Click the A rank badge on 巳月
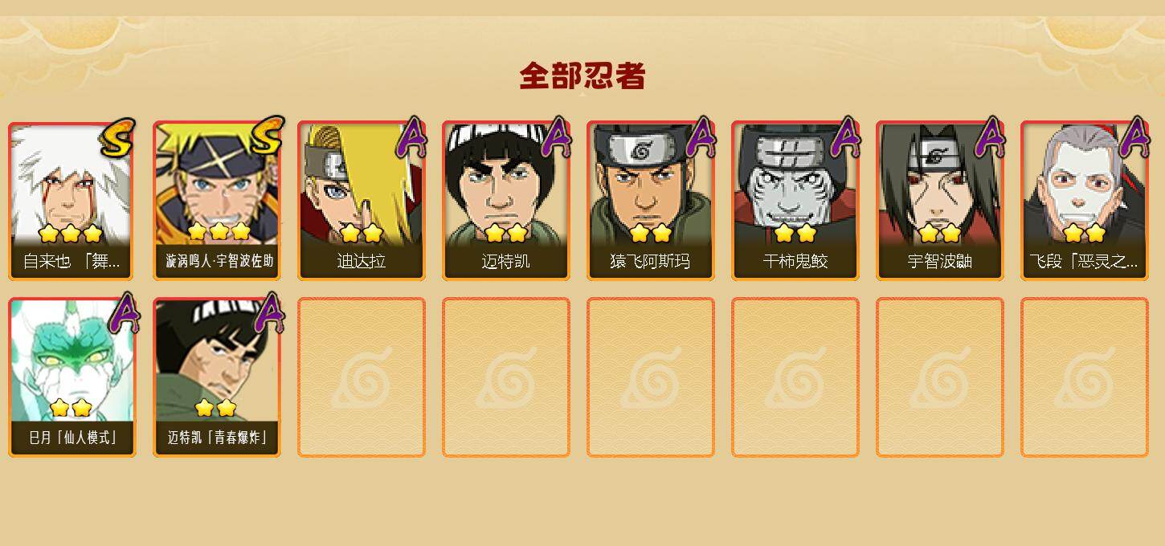1165x546 pixels. (x=122, y=313)
